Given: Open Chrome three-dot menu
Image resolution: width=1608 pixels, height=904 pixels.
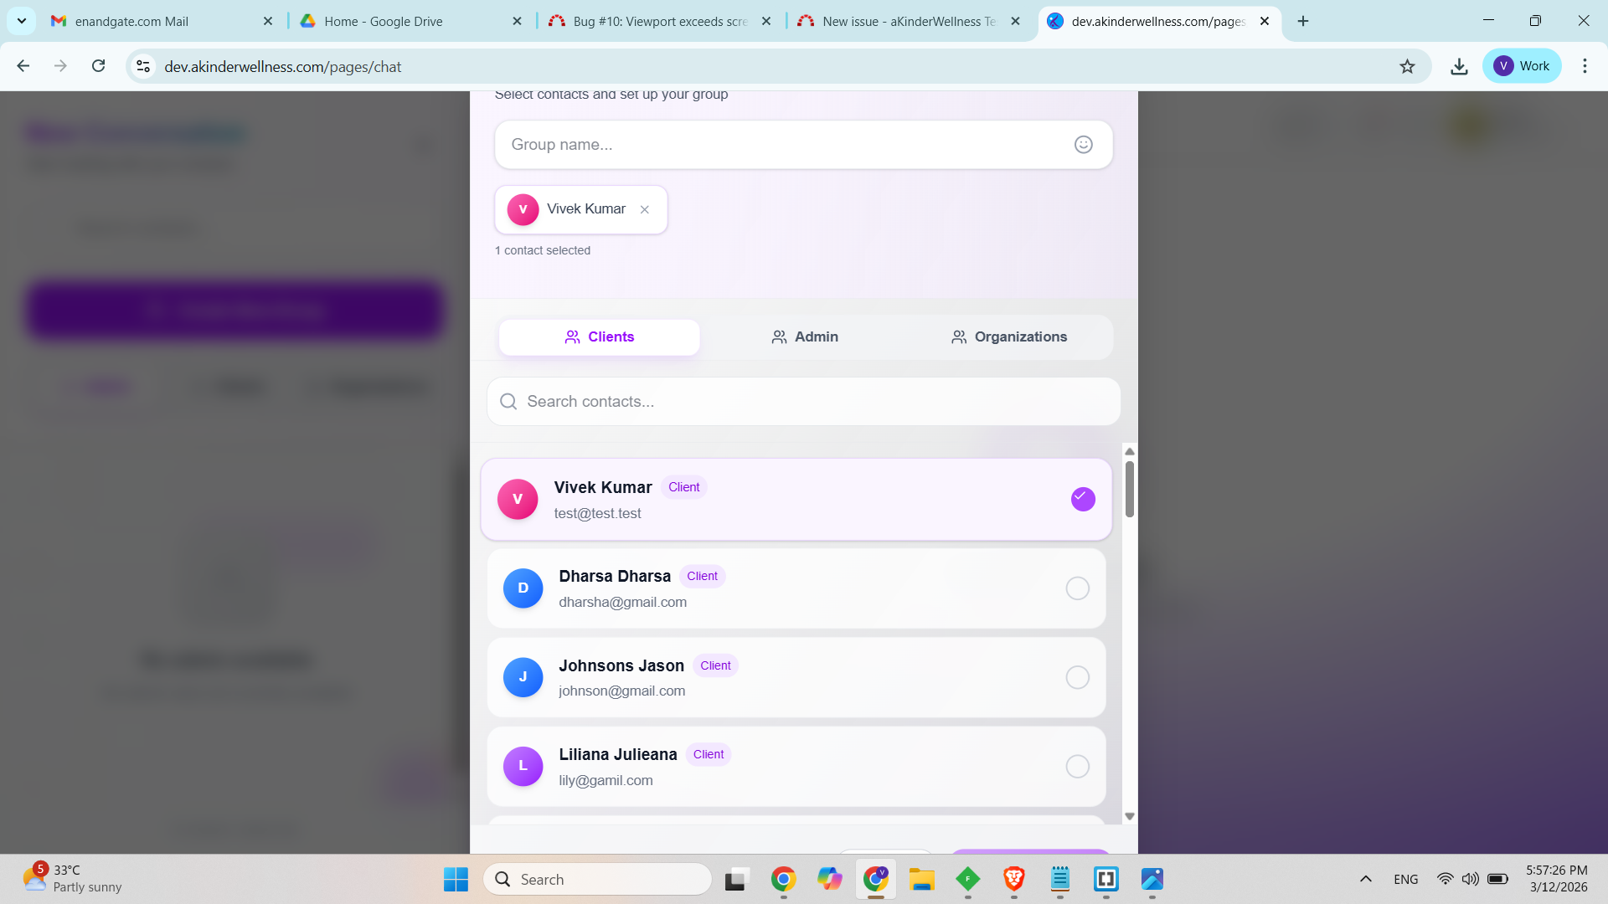Looking at the screenshot, I should click(x=1584, y=66).
